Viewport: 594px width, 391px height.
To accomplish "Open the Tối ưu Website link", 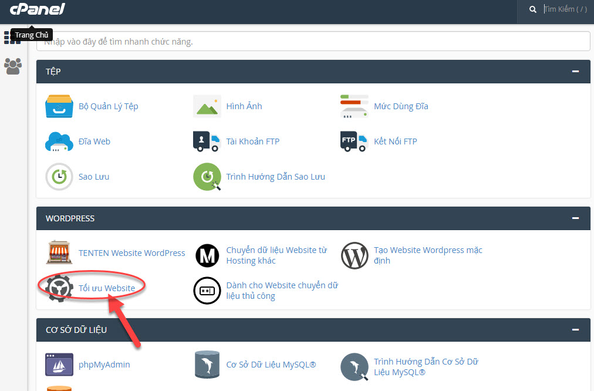I will pyautogui.click(x=107, y=288).
